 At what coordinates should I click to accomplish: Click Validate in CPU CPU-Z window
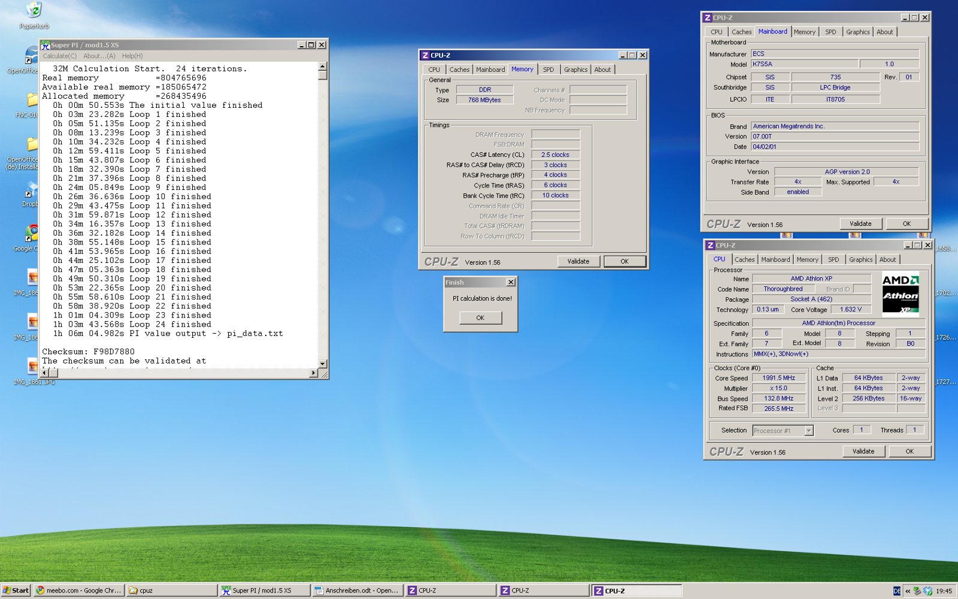pyautogui.click(x=863, y=452)
